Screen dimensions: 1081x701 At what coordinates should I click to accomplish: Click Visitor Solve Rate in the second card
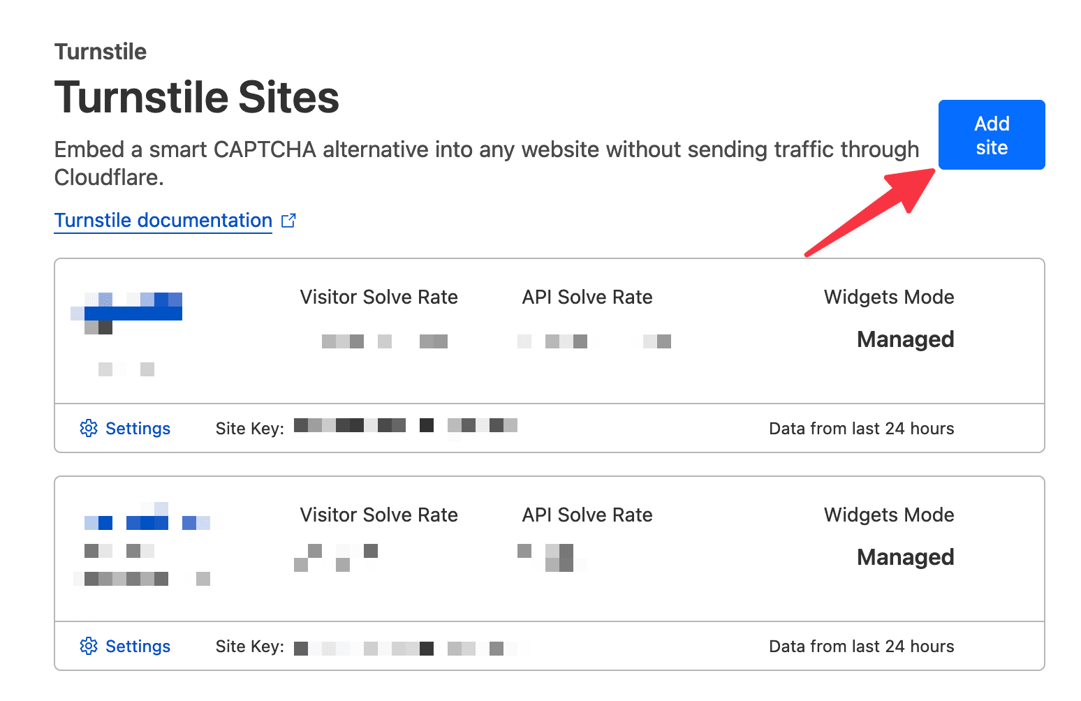(379, 515)
